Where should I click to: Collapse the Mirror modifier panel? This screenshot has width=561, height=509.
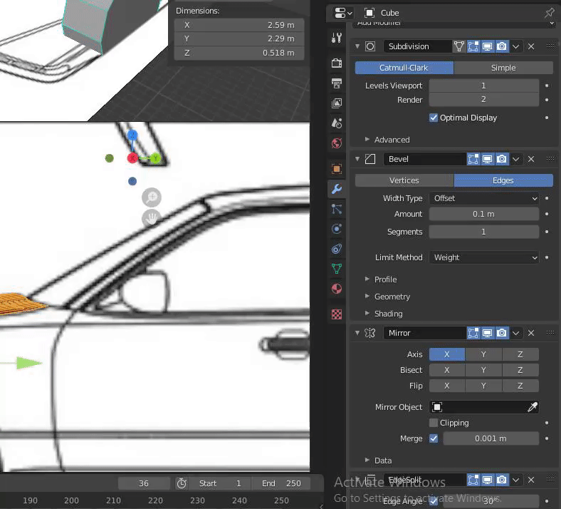pos(357,333)
